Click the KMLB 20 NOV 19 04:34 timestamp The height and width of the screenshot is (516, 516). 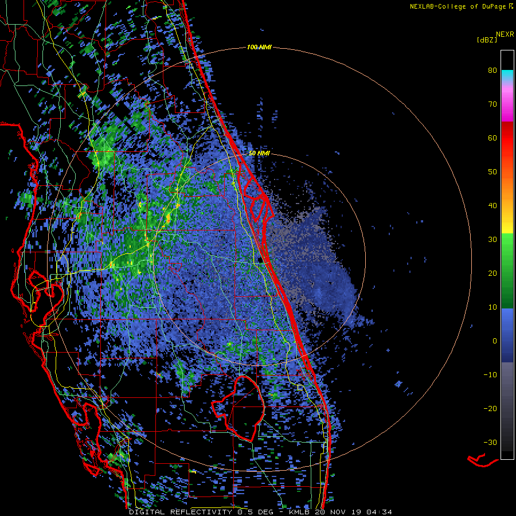(x=340, y=512)
